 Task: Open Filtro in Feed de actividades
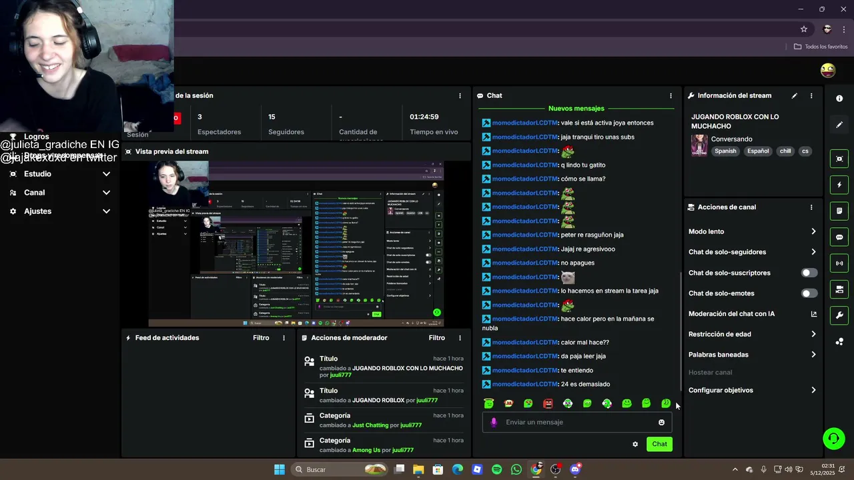point(261,338)
